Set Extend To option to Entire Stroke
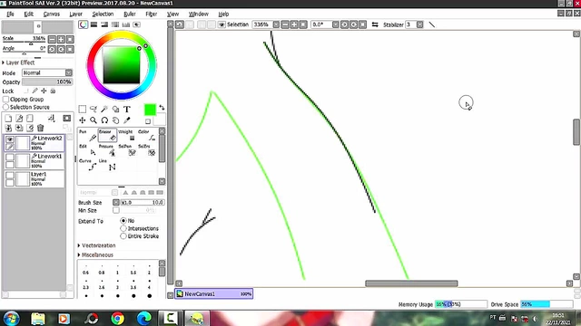 pyautogui.click(x=123, y=236)
